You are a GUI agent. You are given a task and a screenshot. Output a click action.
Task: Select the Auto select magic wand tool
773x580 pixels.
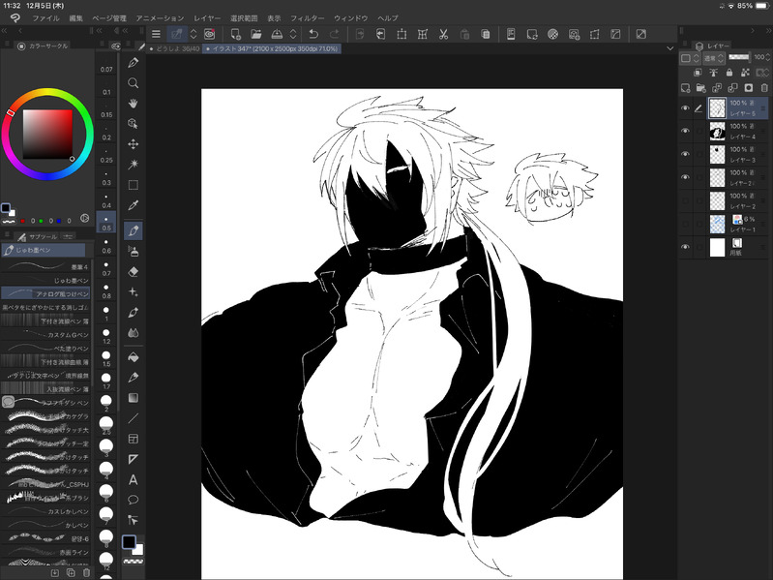[x=134, y=165]
